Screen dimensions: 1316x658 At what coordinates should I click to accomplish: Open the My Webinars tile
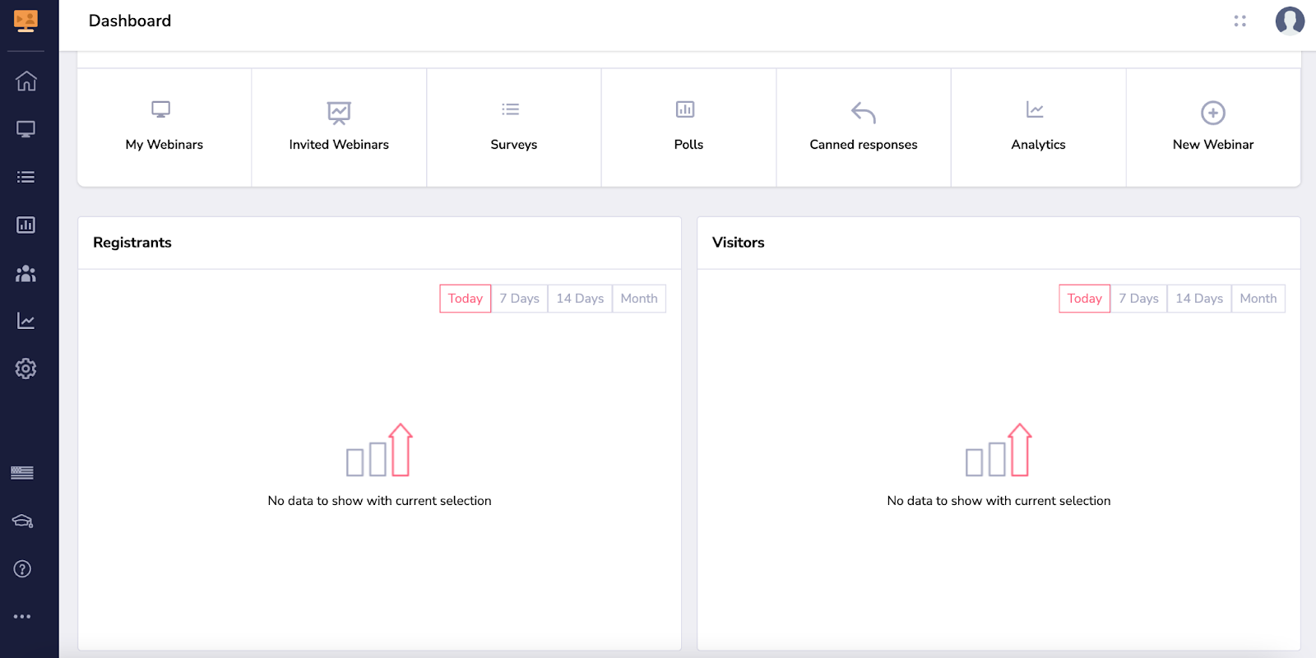(164, 127)
